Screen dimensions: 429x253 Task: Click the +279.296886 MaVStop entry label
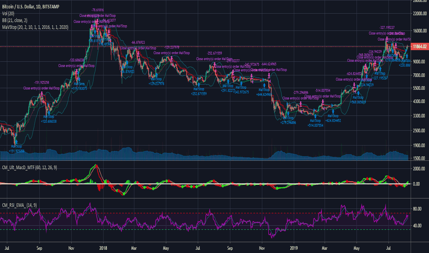tap(288, 122)
